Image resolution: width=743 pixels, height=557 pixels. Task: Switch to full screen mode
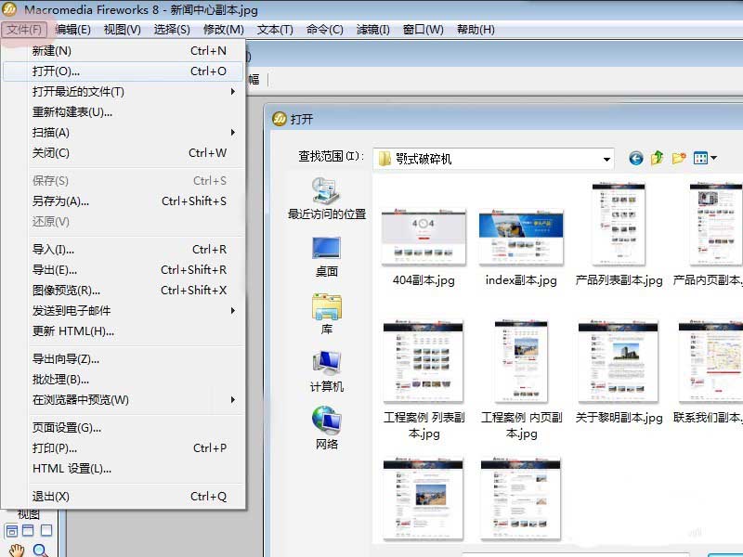click(46, 529)
